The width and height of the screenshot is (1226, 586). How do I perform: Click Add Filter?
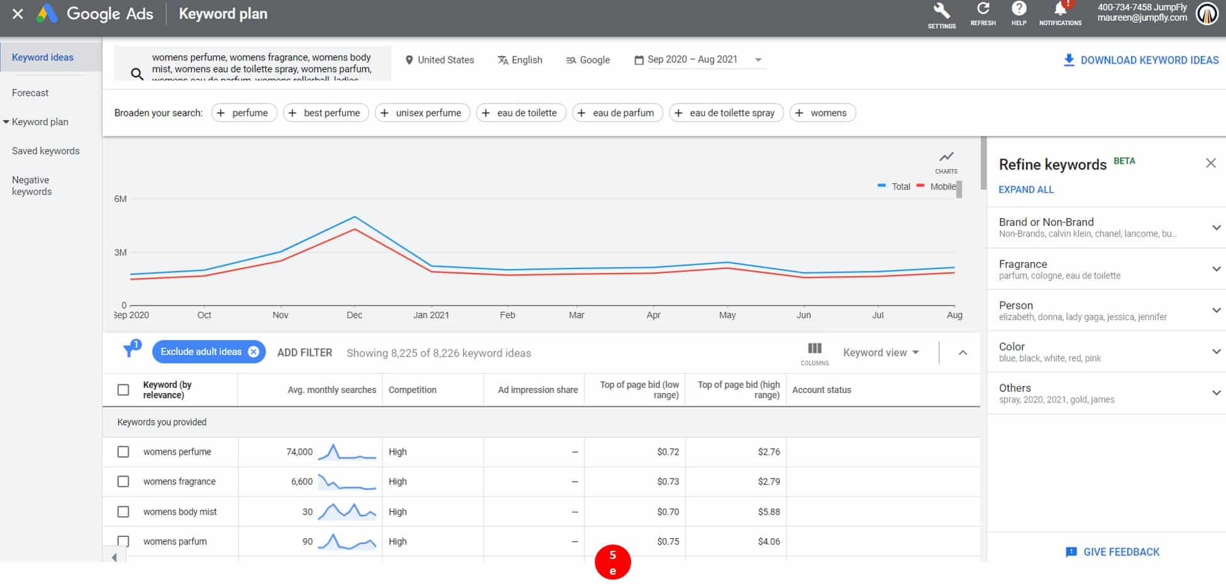304,353
